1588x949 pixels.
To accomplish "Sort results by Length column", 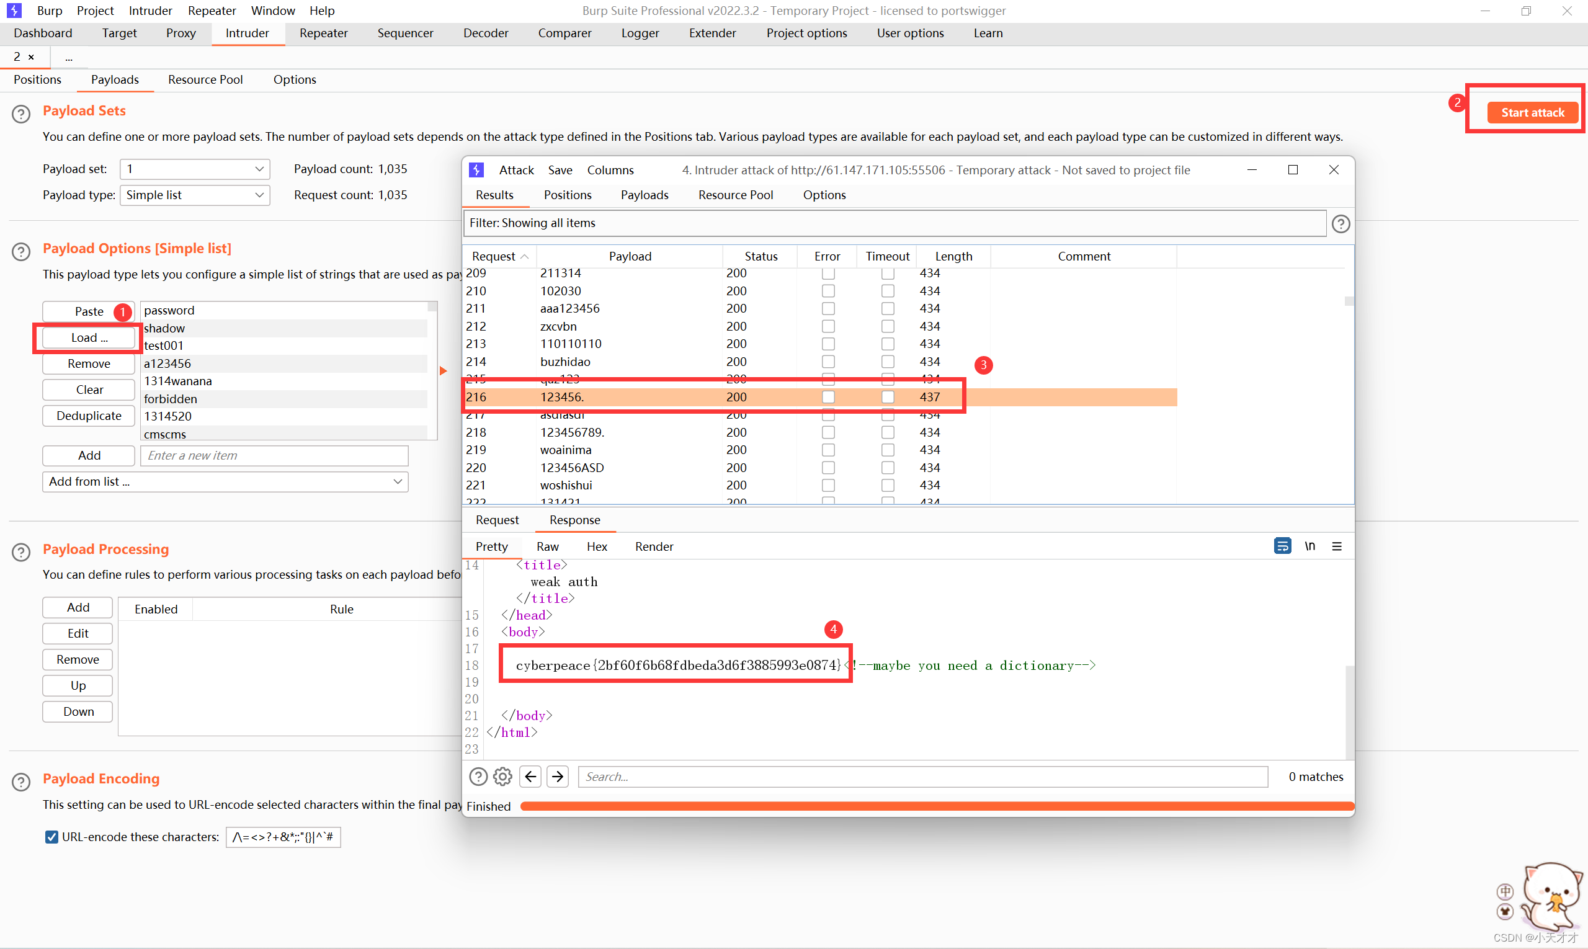I will tap(953, 256).
